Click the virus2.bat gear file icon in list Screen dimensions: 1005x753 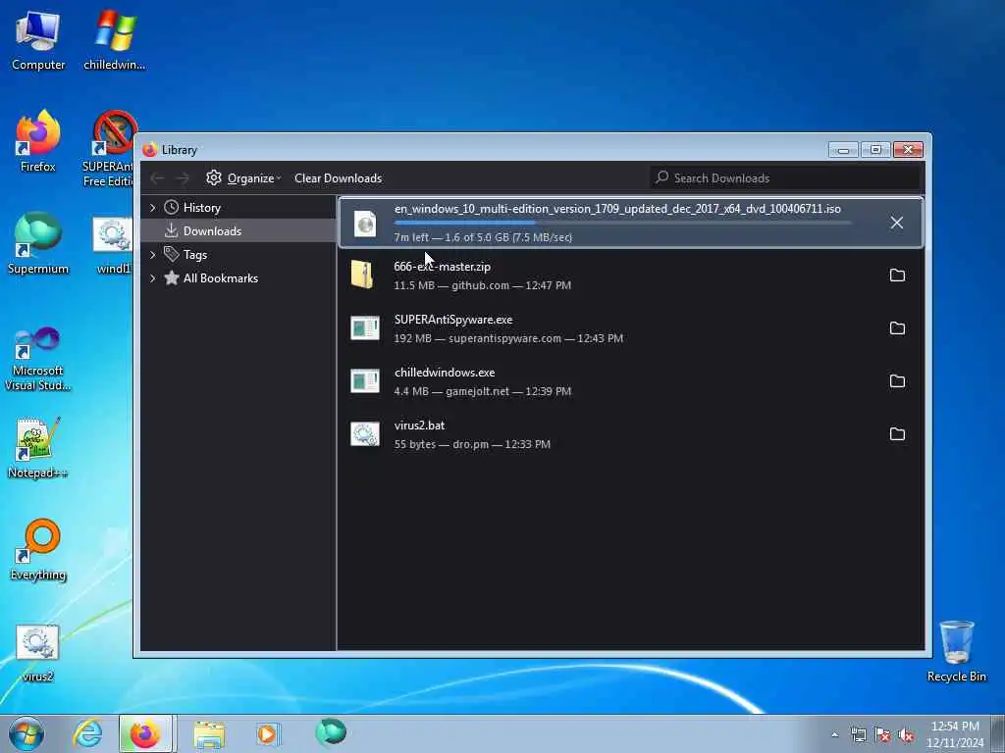(x=365, y=434)
